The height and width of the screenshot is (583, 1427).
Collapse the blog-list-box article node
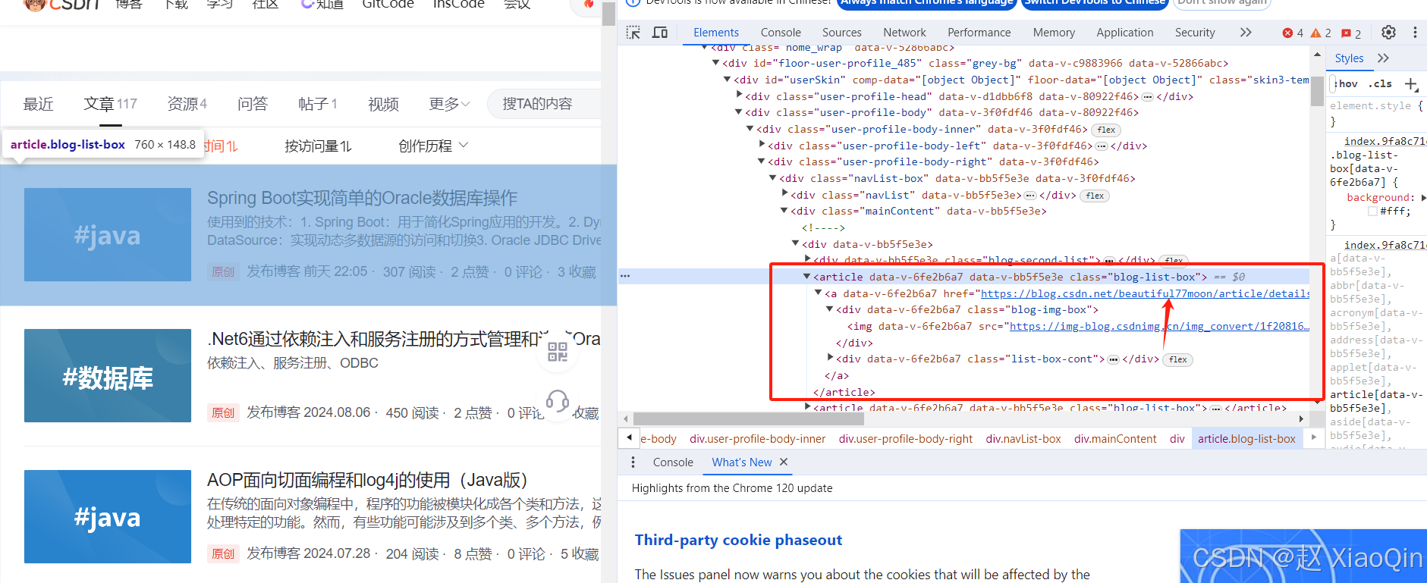pyautogui.click(x=806, y=277)
